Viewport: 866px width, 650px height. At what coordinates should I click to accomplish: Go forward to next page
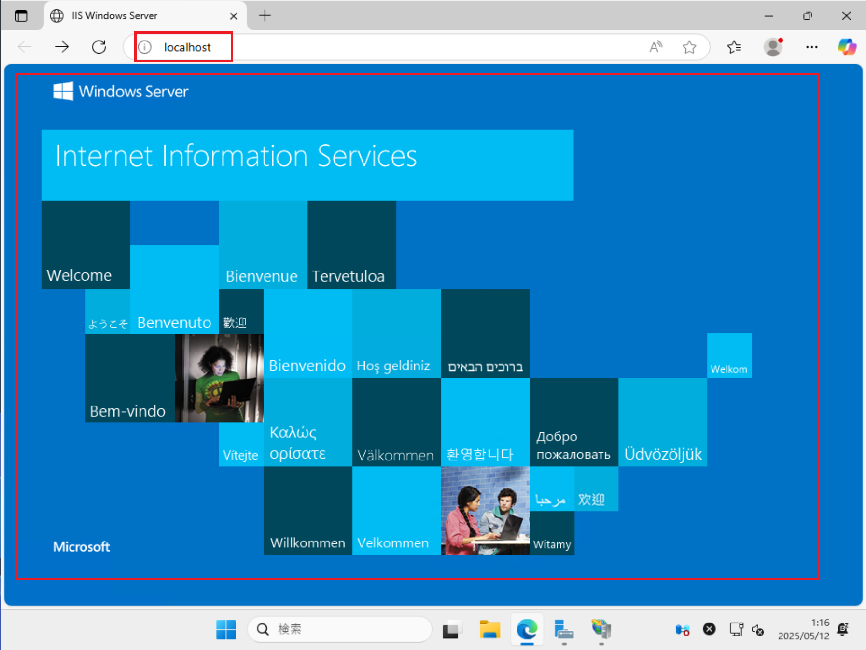click(x=62, y=47)
